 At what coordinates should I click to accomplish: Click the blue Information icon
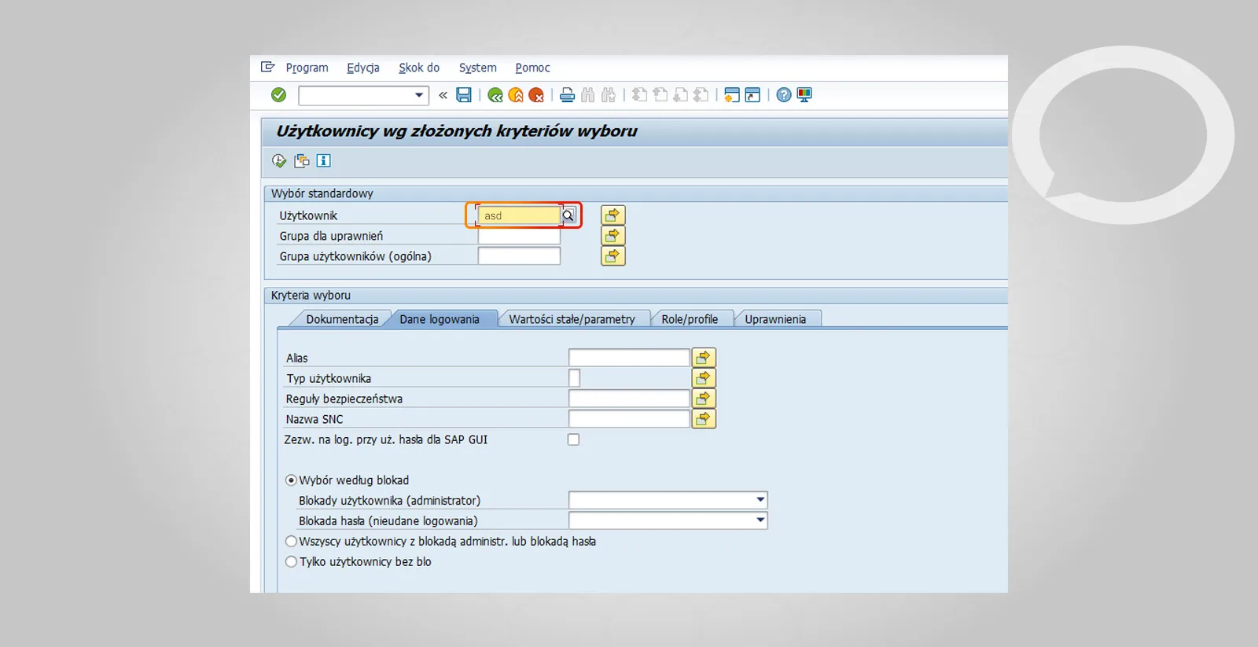[323, 161]
